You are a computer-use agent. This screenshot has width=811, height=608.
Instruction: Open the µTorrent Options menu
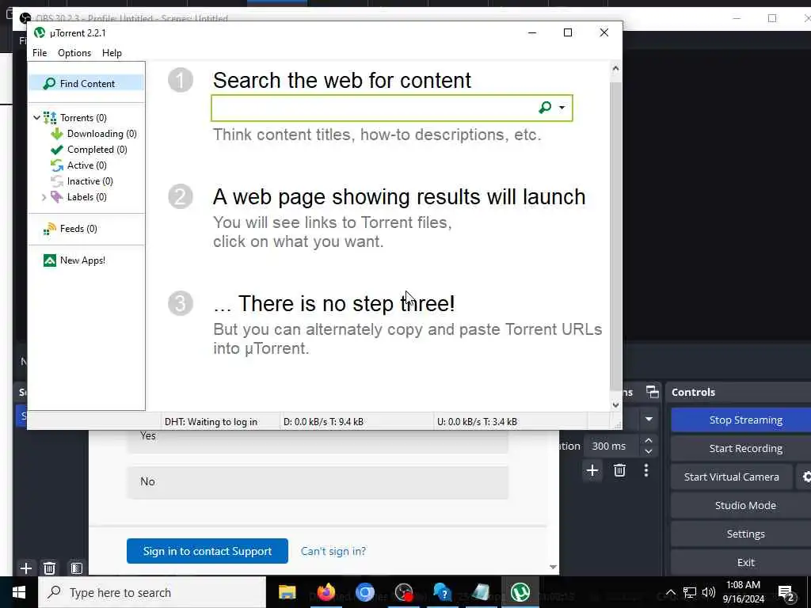74,53
